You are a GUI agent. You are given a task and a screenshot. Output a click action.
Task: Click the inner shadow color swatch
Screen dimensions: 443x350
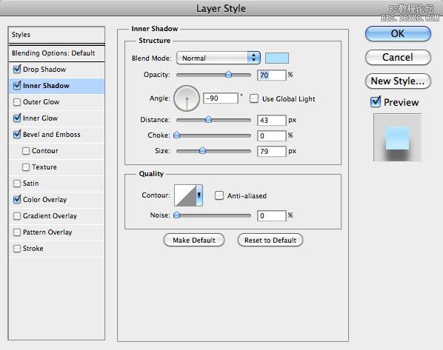click(x=277, y=58)
